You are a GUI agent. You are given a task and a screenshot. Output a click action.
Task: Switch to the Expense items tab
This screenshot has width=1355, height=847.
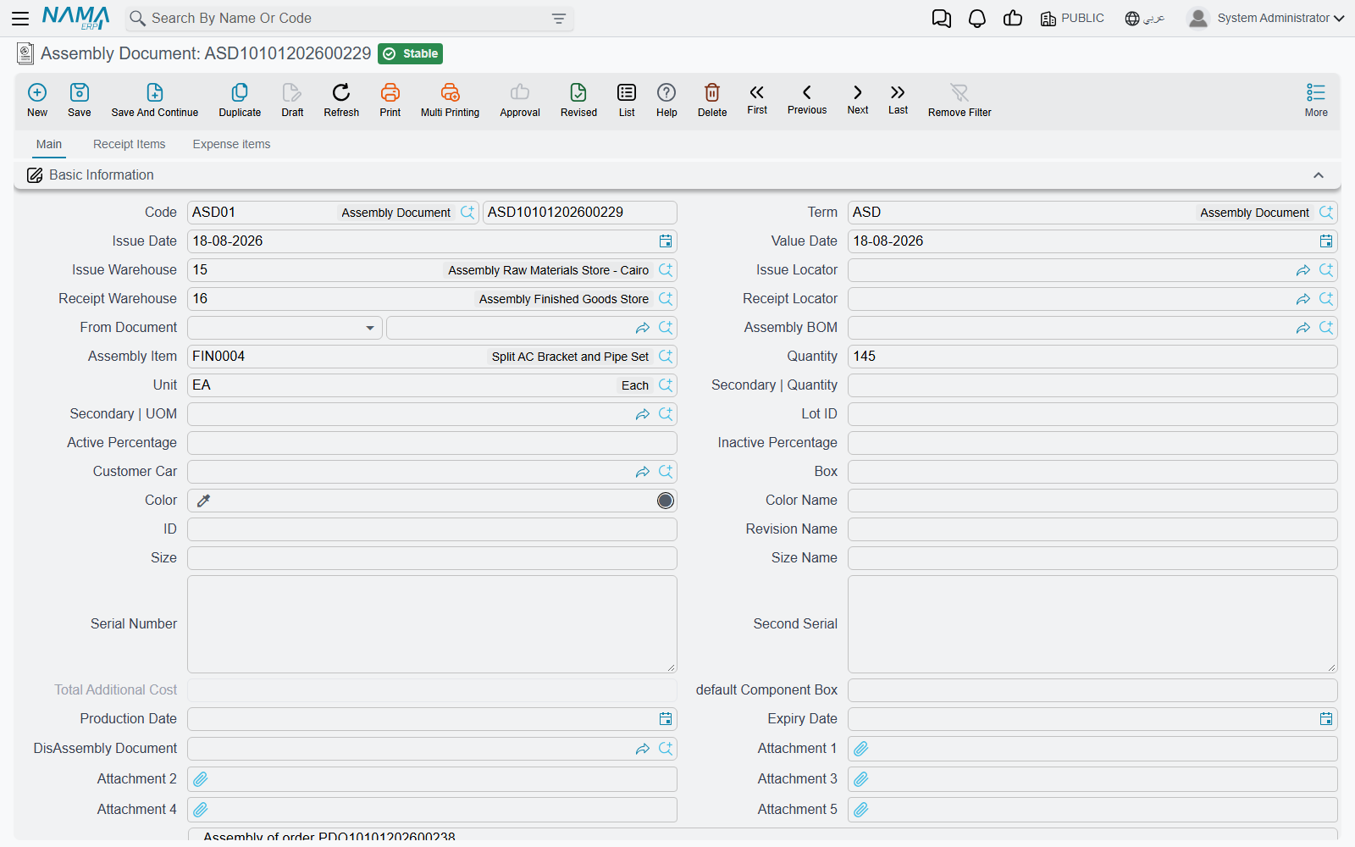click(x=231, y=144)
